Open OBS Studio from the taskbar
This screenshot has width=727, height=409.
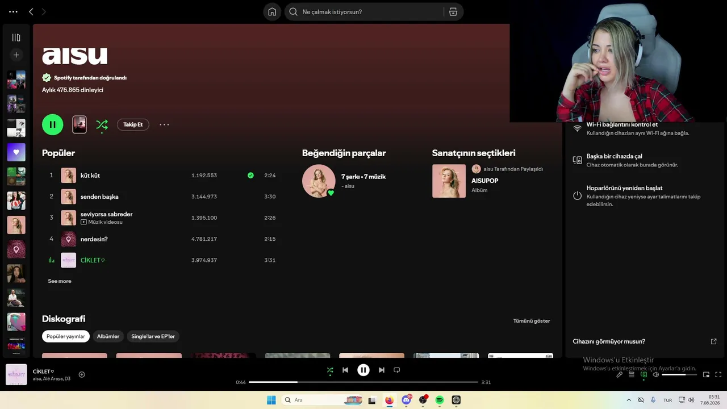423,400
